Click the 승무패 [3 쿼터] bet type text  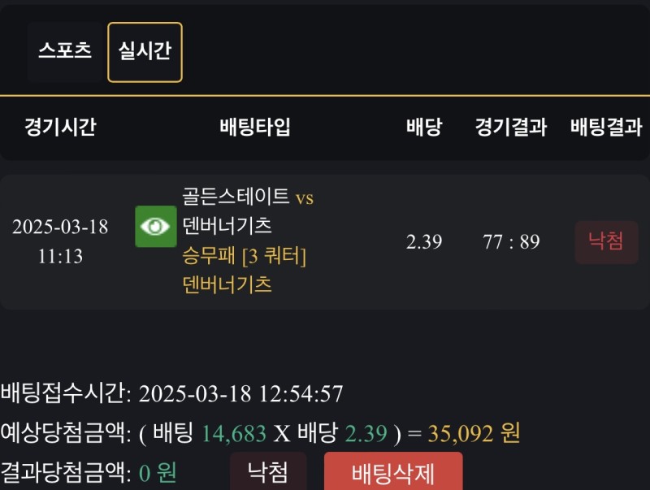click(x=245, y=256)
